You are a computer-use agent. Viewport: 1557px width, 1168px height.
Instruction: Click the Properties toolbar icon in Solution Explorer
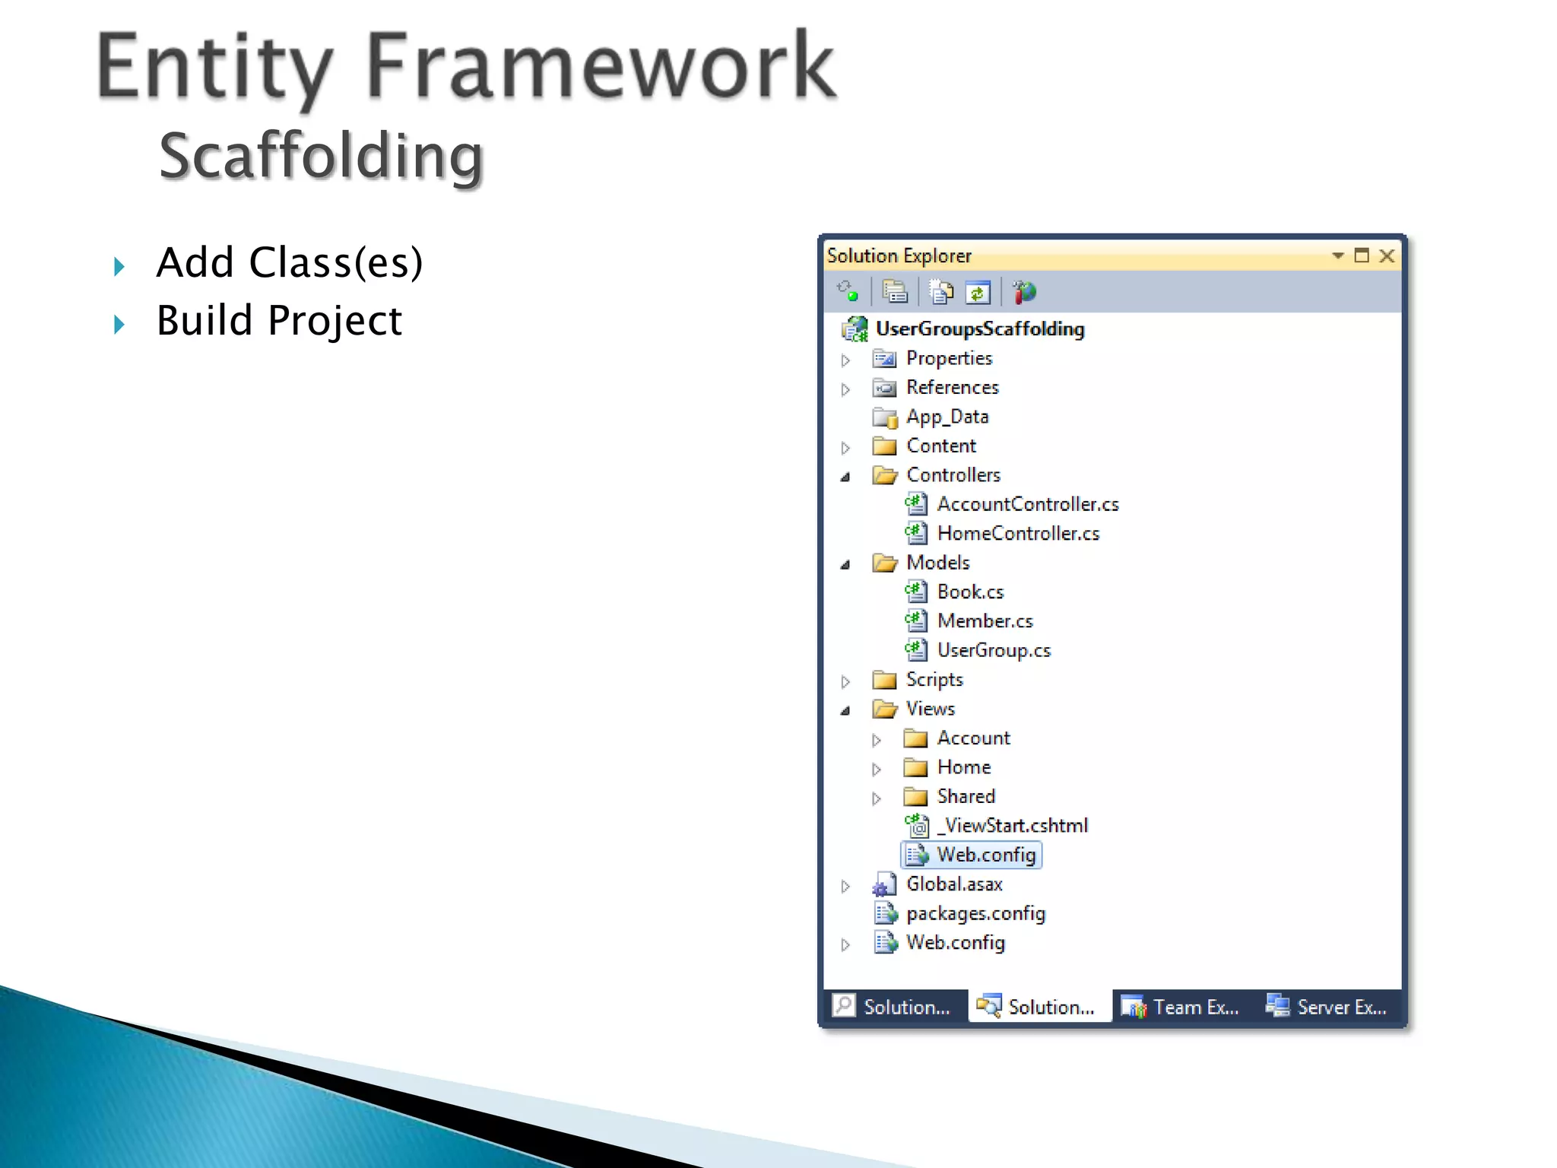pos(895,291)
